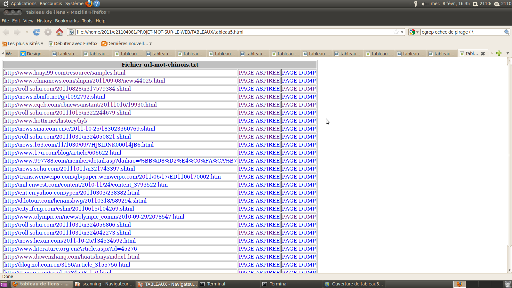Click the Home icon in toolbar
This screenshot has height=288, width=512.
(60, 32)
